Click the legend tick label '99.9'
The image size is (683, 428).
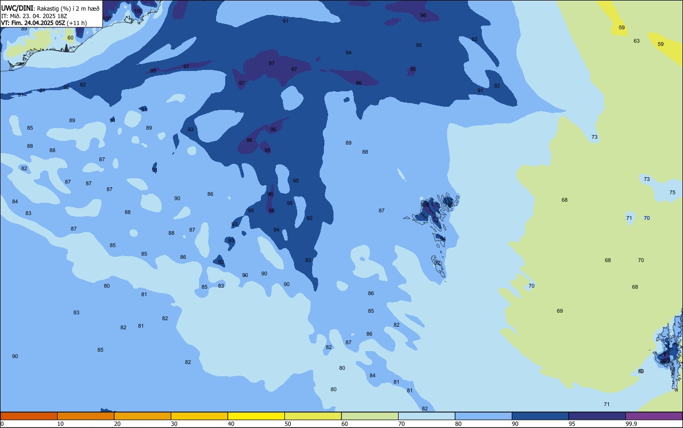tap(631, 424)
